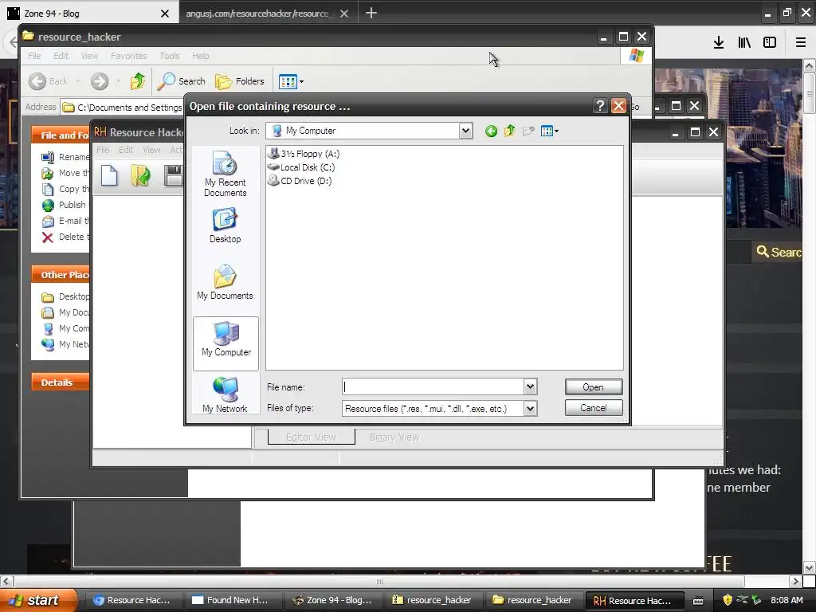Select My Network in dialog places bar
This screenshot has height=612, width=816.
pos(226,394)
